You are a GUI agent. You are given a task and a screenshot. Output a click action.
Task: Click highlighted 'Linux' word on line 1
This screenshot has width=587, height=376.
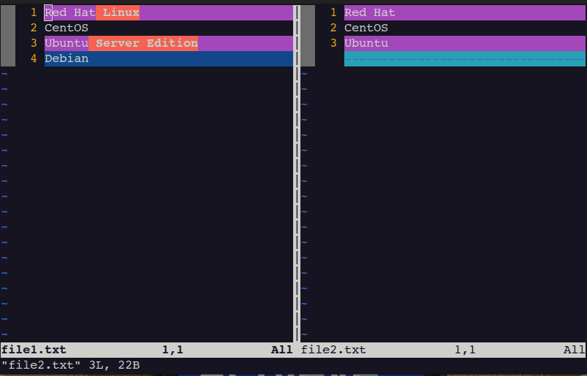pyautogui.click(x=121, y=12)
